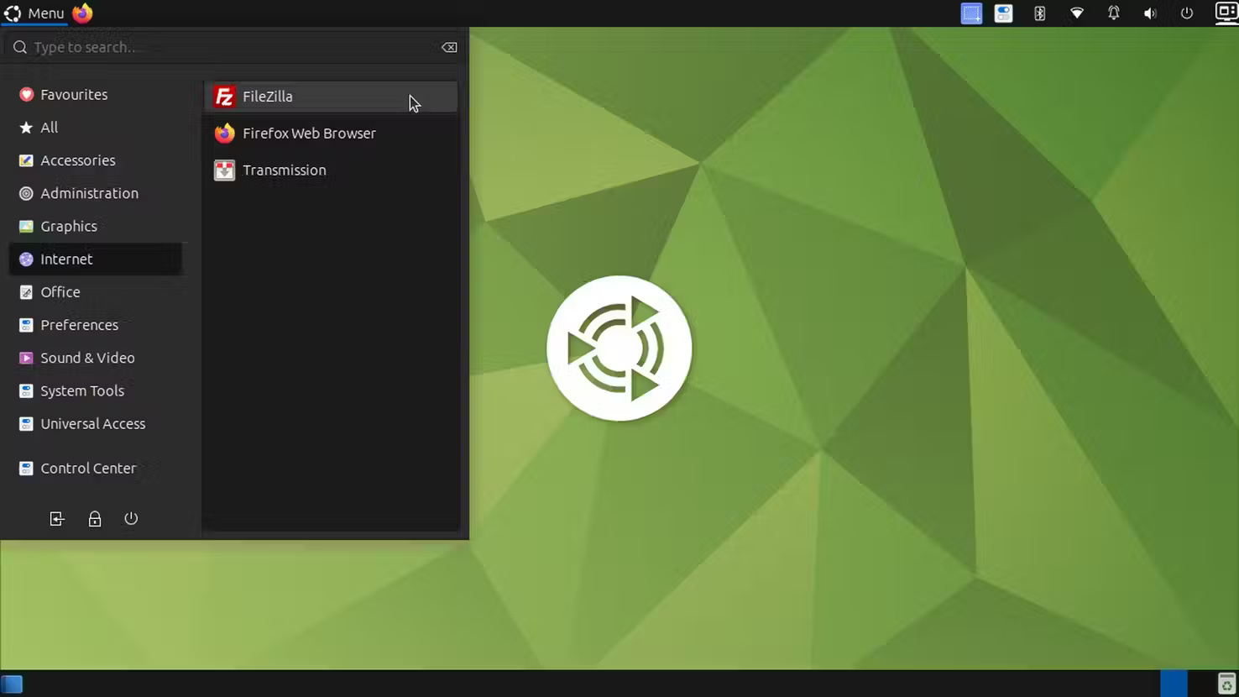Click the volume icon in the system tray
This screenshot has height=697, width=1239.
click(1150, 13)
